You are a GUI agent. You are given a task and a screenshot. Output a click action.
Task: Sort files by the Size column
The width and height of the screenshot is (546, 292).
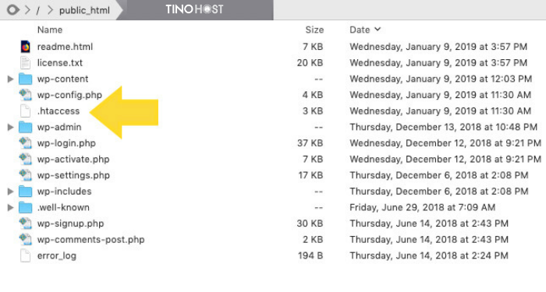(314, 30)
